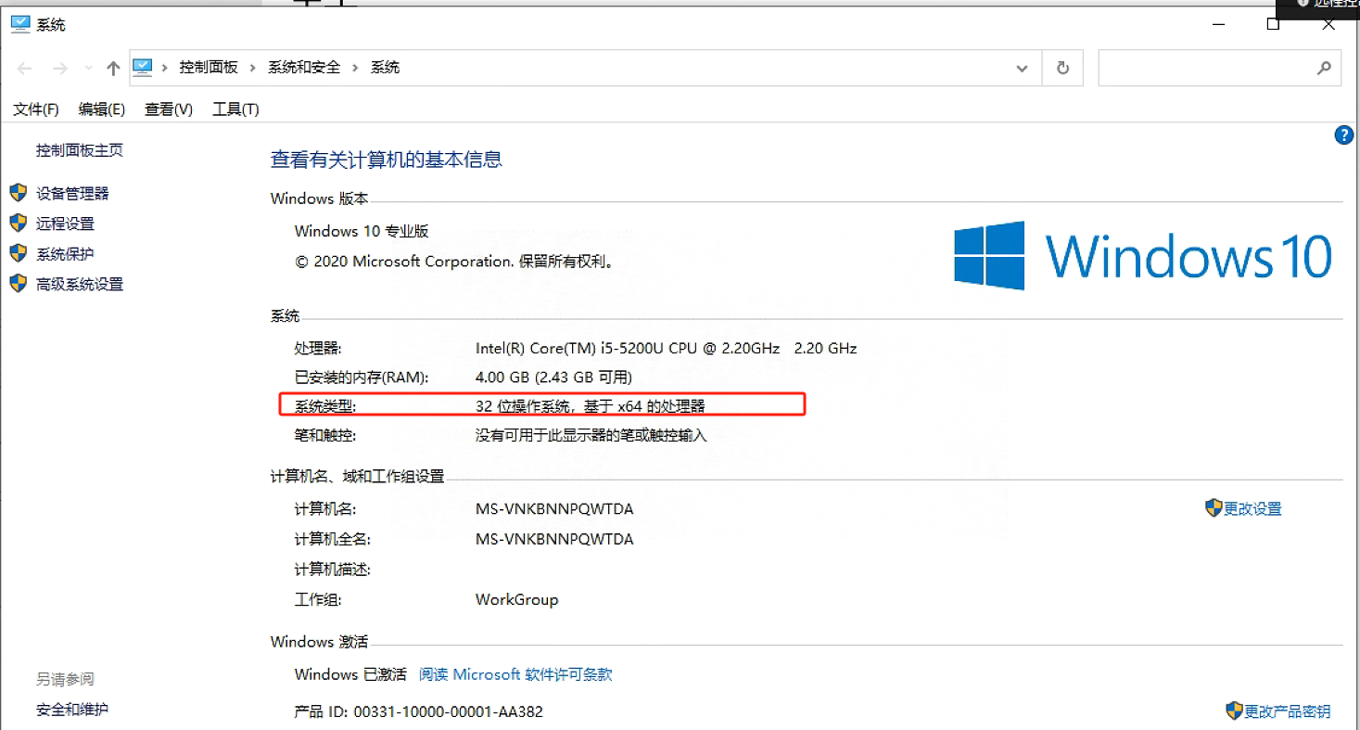Expand breadcrumb arrow after 系统和安全
This screenshot has width=1360, height=730.
pos(356,68)
